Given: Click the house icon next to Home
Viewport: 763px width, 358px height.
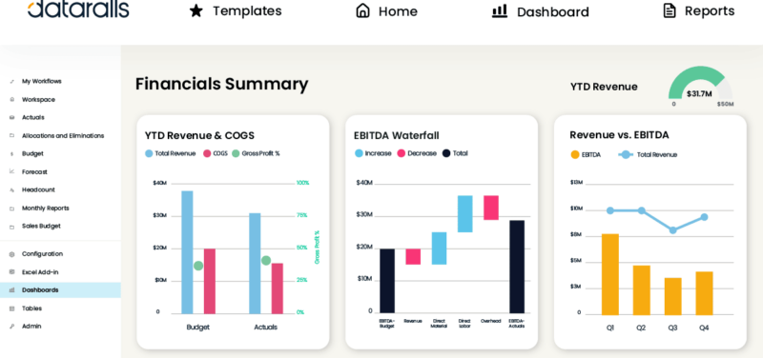Looking at the screenshot, I should [x=362, y=10].
